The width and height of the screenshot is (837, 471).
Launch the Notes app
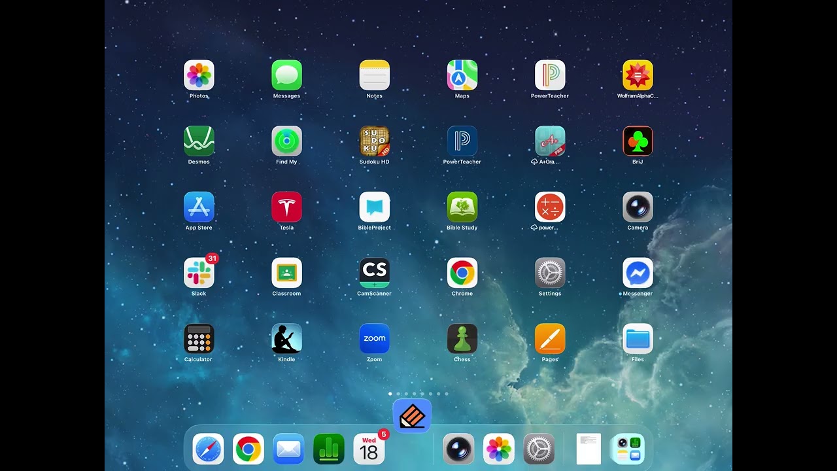click(x=375, y=75)
